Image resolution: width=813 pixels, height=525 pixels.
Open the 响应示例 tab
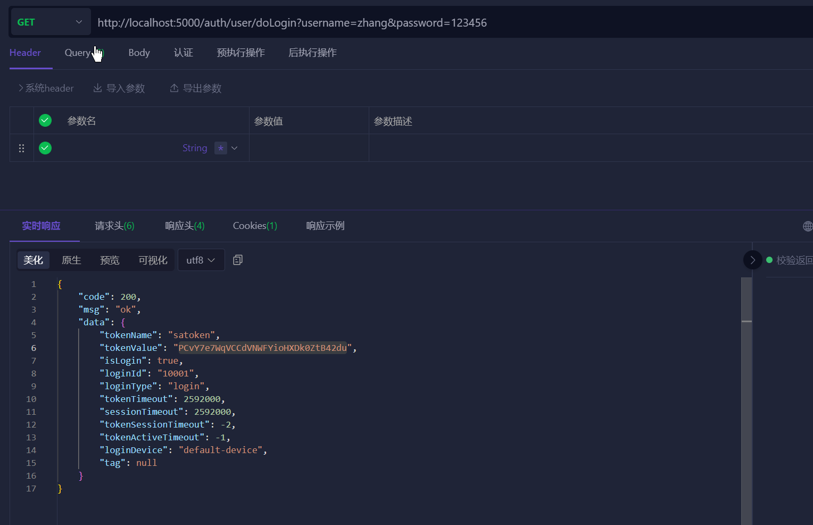(x=325, y=226)
